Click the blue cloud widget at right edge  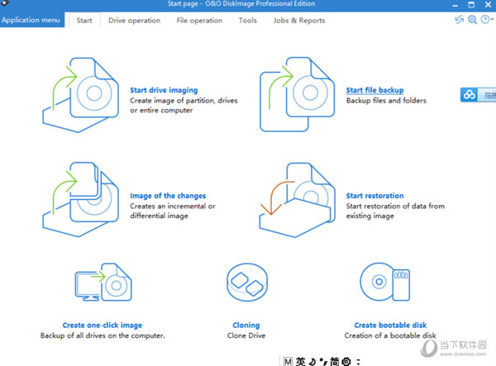478,94
